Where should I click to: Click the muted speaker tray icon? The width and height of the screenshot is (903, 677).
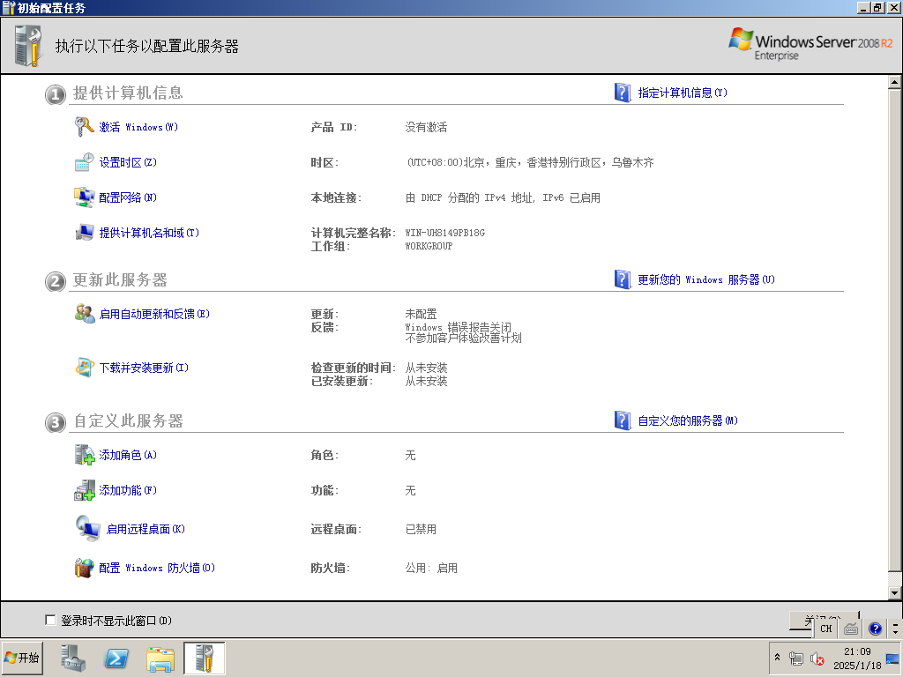[x=817, y=658]
